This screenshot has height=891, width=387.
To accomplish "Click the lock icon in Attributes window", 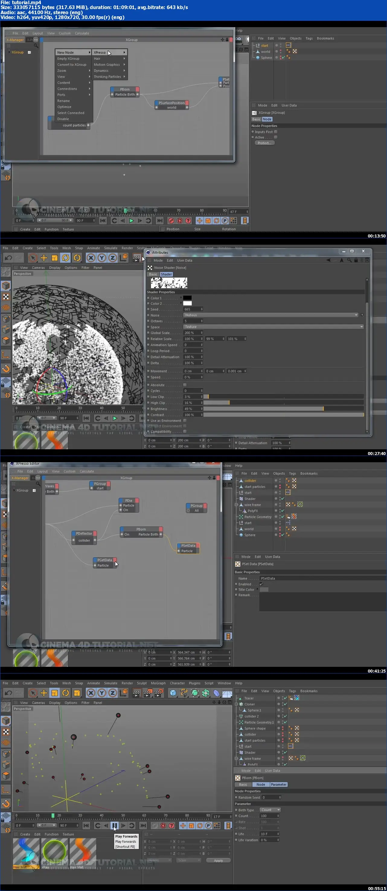I will coord(356,260).
